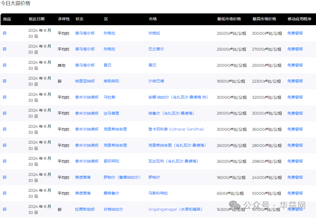Open the Sriganganagar (水果和蔬菜) market link
316x218 pixels.
(x=175, y=209)
